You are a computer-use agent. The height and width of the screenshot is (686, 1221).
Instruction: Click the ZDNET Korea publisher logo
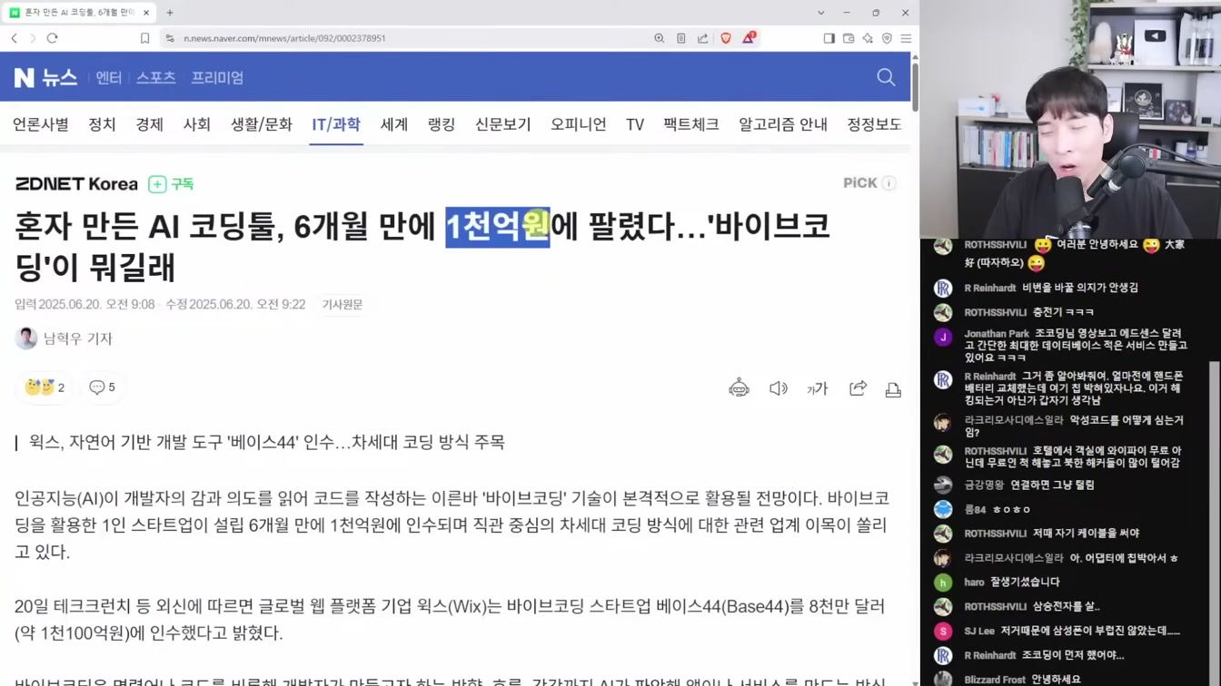[76, 184]
